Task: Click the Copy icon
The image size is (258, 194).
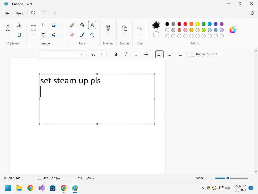Action: [19, 35]
